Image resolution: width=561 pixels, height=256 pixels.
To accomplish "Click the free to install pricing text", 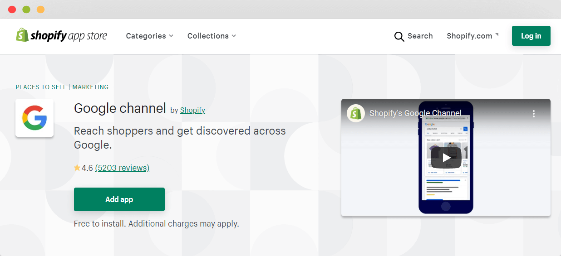I will pos(157,224).
